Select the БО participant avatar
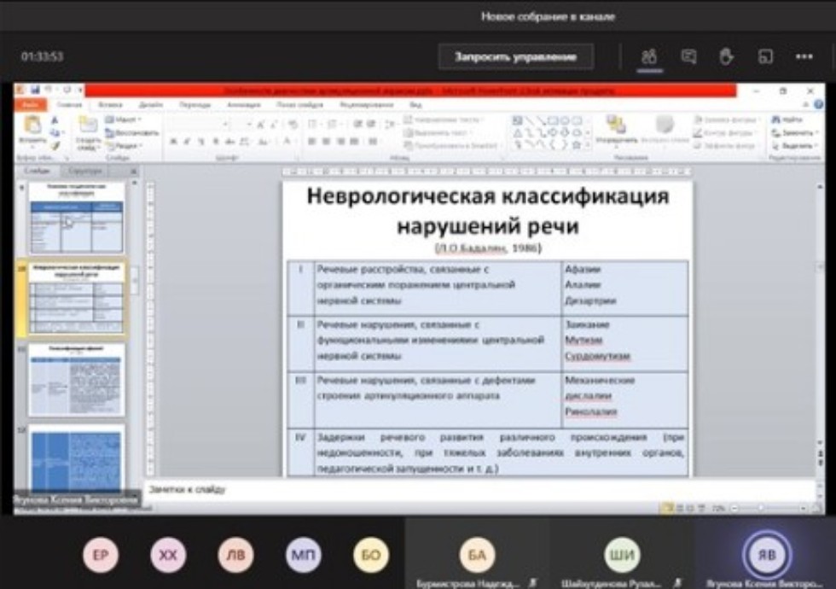Viewport: 836px width, 589px height. (x=370, y=556)
